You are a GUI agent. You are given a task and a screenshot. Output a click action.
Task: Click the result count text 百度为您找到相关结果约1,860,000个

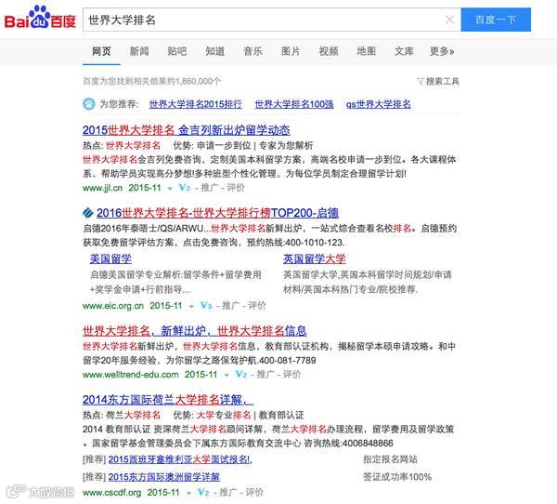pos(151,82)
